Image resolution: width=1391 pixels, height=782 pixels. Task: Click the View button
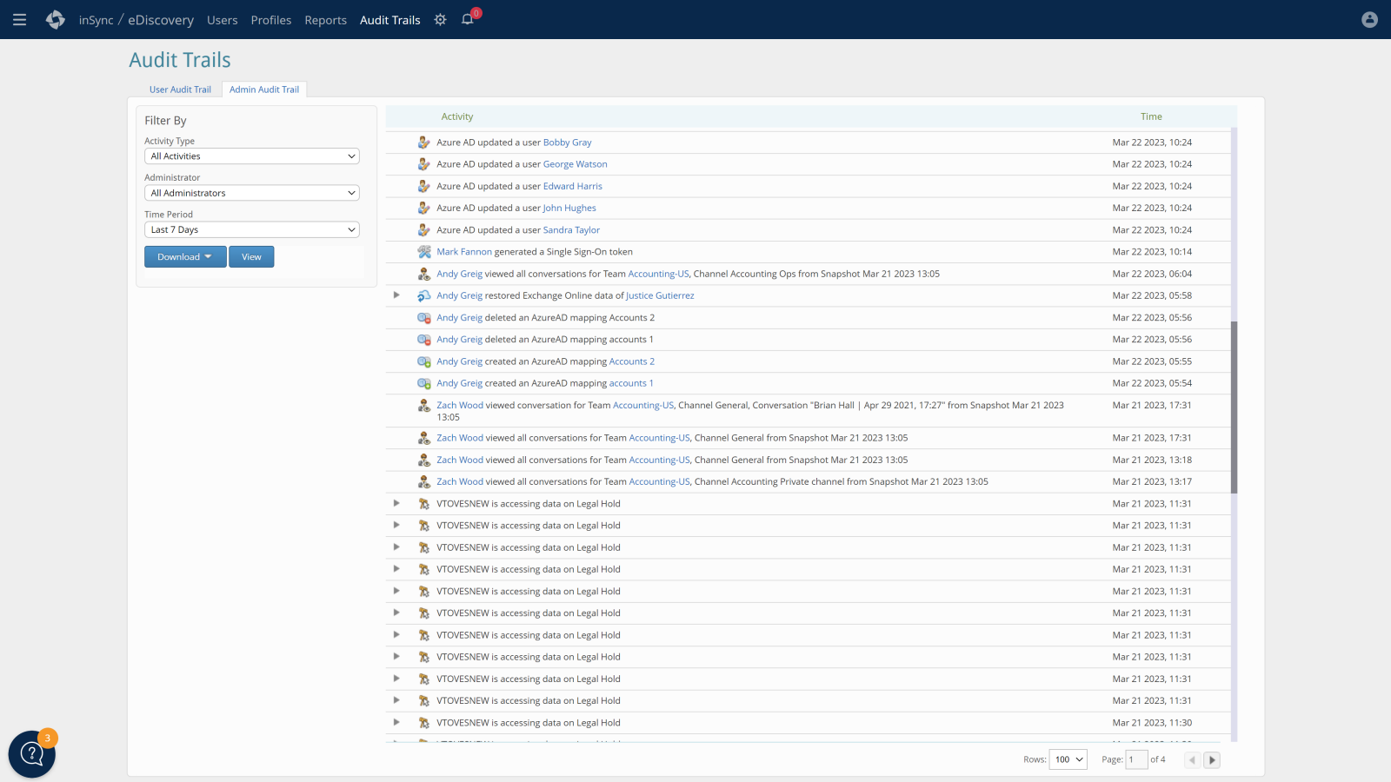[x=251, y=257]
